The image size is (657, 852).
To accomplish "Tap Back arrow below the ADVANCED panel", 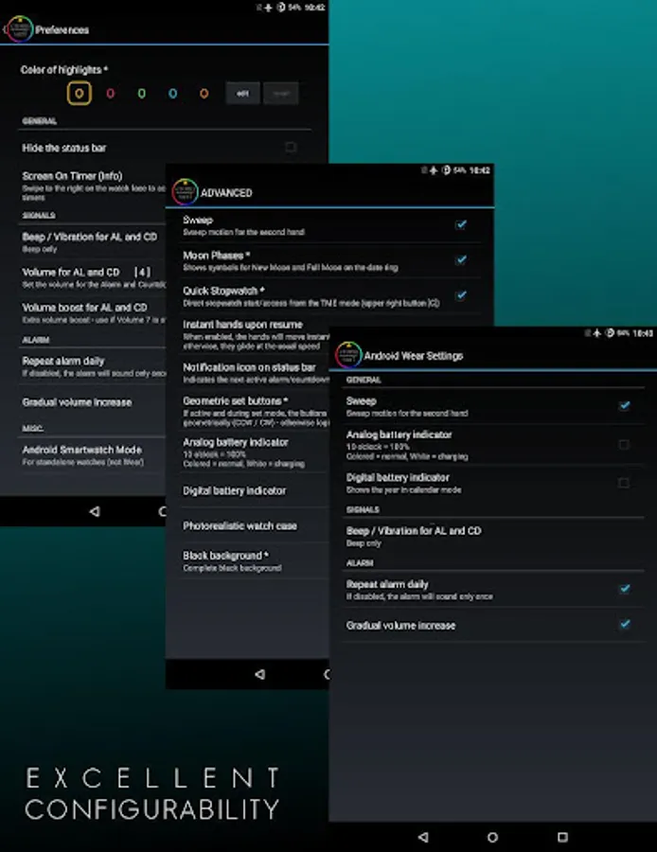I will [259, 674].
